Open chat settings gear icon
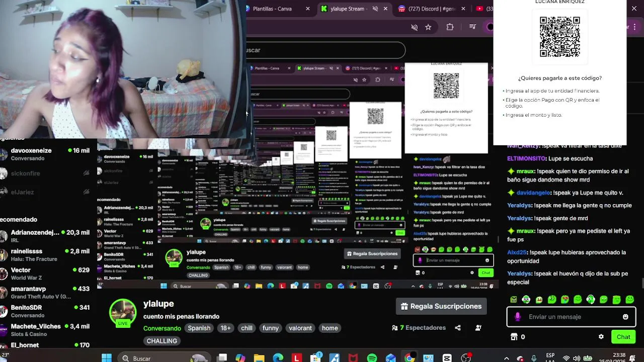 [x=601, y=337]
